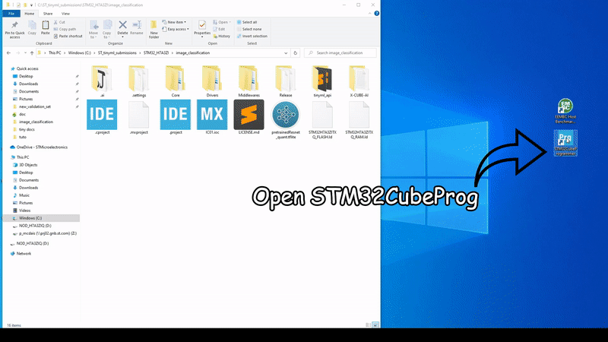Select the STM32H7A3ZITXQ_RAM.ld file
The height and width of the screenshot is (342, 608).
coord(359,119)
